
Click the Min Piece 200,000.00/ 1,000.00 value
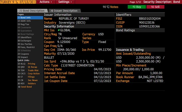[x=139, y=69]
